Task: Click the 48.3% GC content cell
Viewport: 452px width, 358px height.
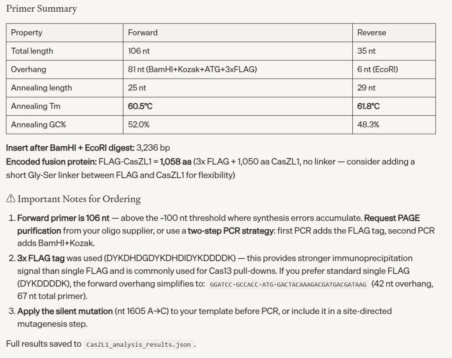Action: [368, 125]
